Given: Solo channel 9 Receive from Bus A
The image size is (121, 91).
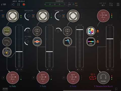Looking at the screenshot, I should 112,70.
